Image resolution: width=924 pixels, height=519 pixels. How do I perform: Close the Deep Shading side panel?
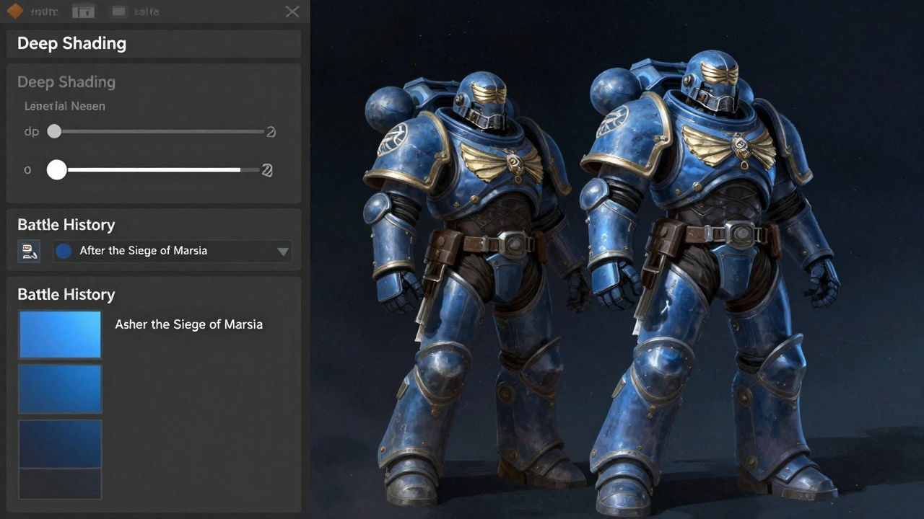click(x=292, y=12)
